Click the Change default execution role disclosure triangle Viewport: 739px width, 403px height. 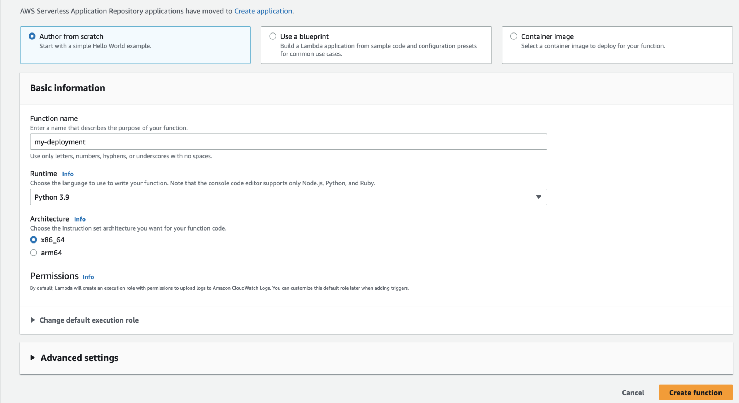(32, 320)
